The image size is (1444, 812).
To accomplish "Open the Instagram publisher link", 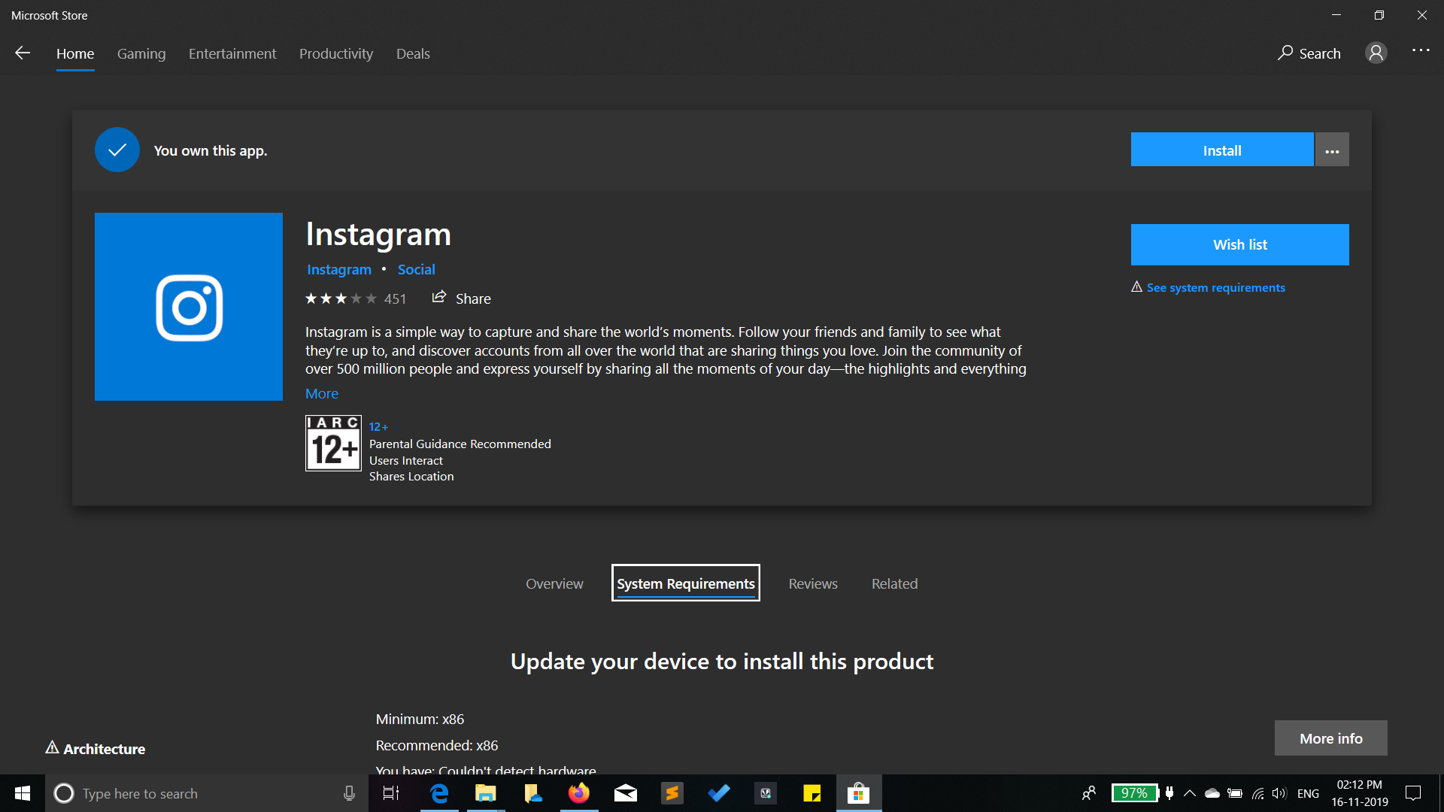I will pyautogui.click(x=339, y=269).
